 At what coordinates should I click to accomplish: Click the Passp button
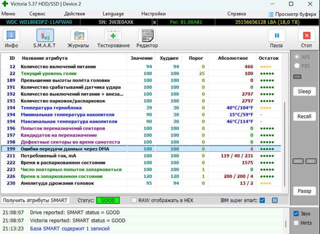coord(304,191)
